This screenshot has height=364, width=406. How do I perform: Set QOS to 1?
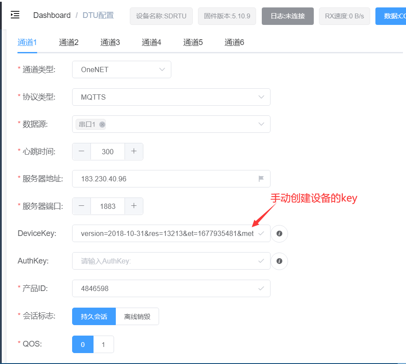[x=104, y=344]
